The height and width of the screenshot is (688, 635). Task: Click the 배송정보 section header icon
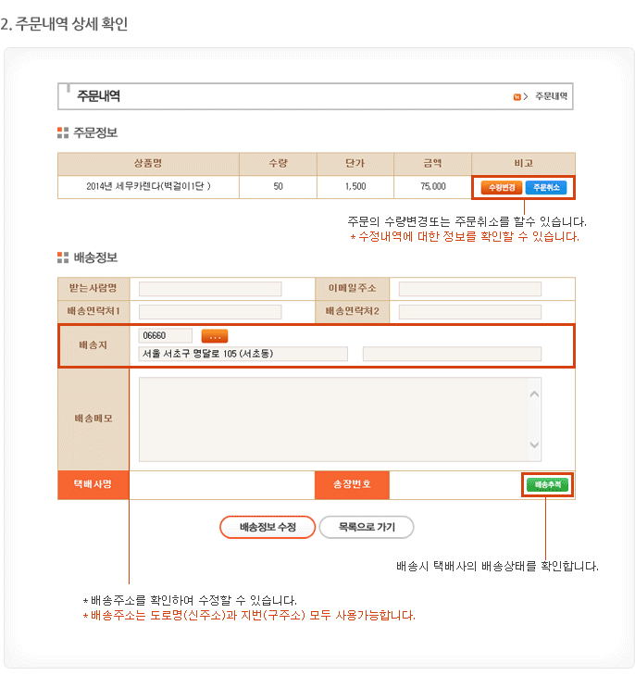coord(63,256)
